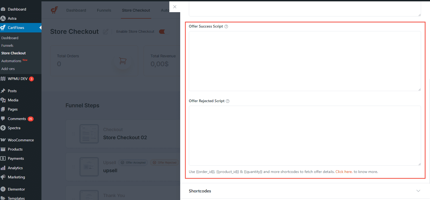Open the Dashboard tab in CartFlows header
Image resolution: width=430 pixels, height=200 pixels.
(x=76, y=10)
